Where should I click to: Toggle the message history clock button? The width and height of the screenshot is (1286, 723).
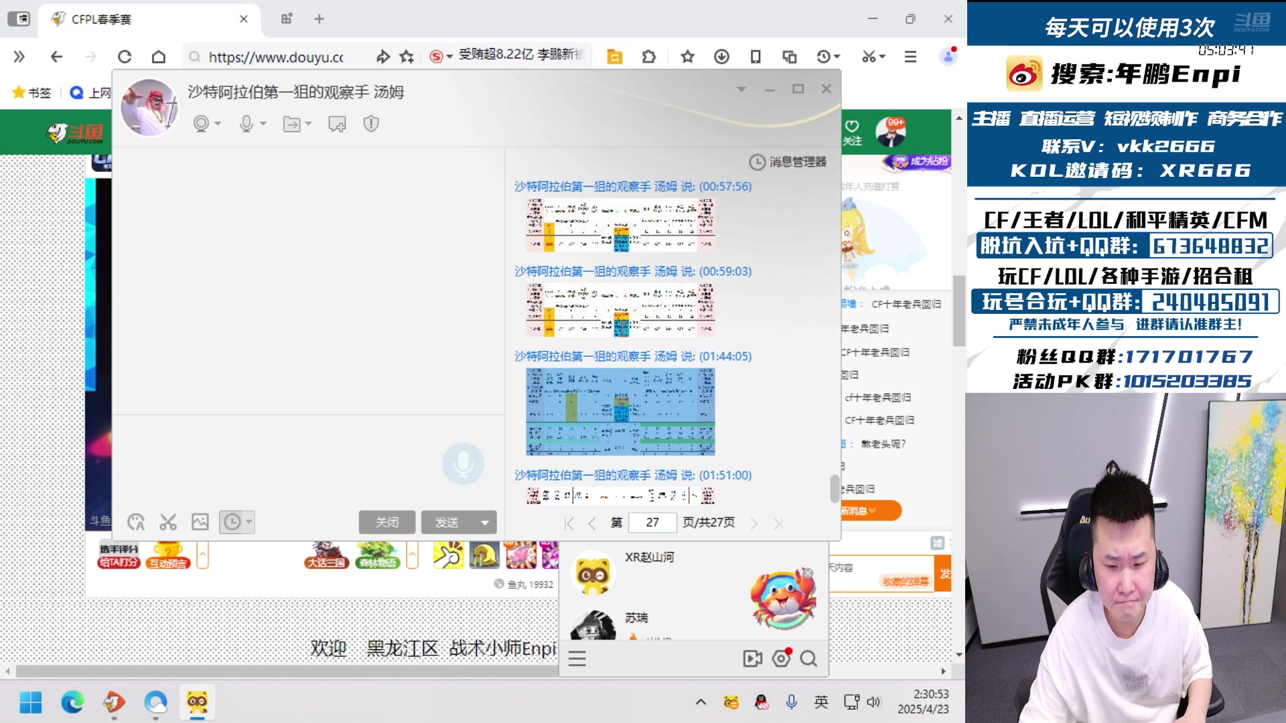point(232,522)
